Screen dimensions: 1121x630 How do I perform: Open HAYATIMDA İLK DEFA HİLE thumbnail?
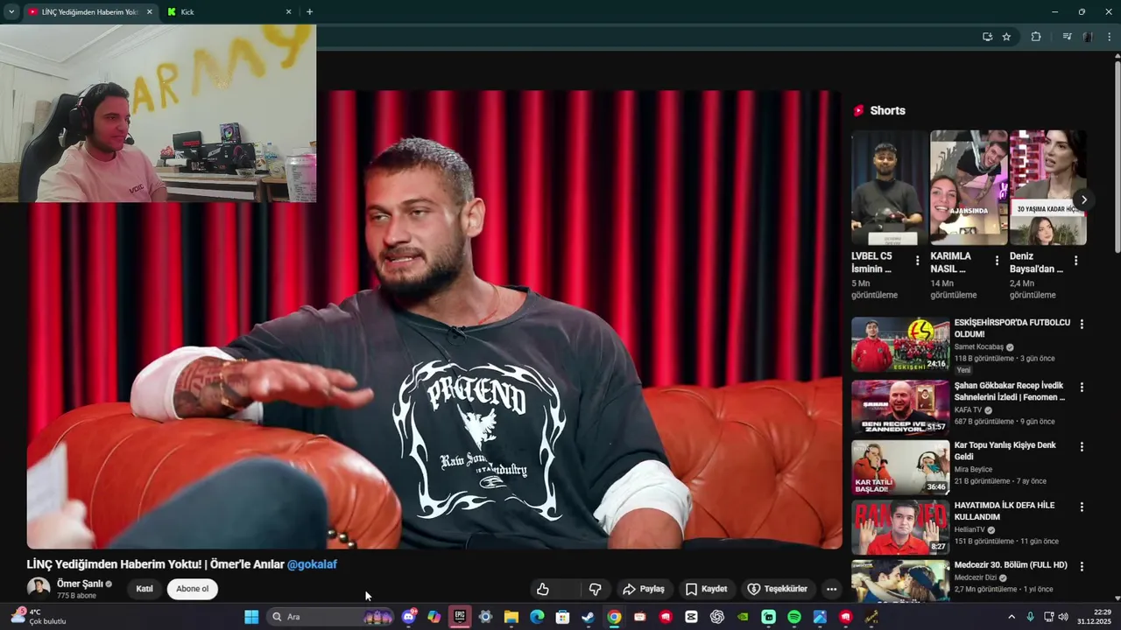pyautogui.click(x=900, y=528)
